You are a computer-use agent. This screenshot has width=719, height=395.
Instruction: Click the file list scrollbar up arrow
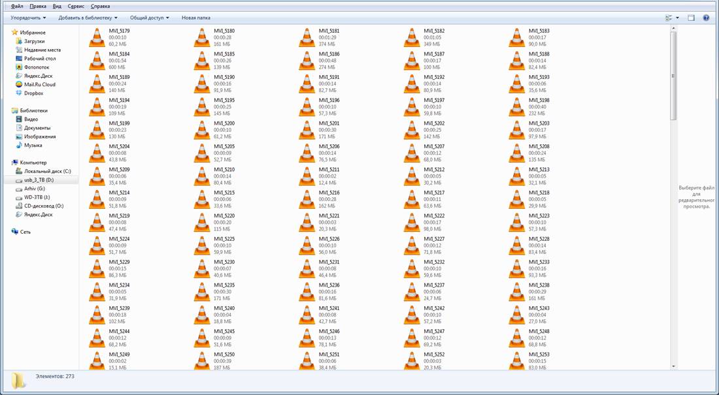(673, 29)
